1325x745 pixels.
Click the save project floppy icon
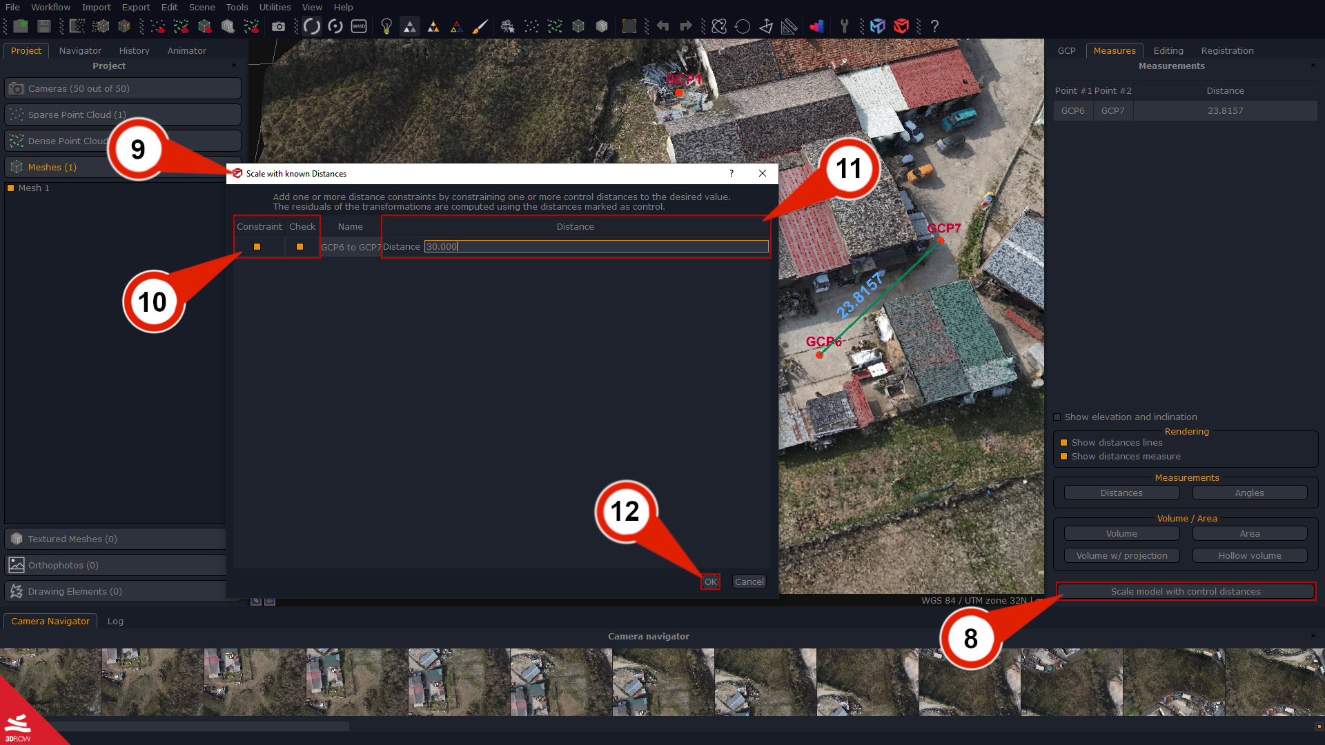44,26
